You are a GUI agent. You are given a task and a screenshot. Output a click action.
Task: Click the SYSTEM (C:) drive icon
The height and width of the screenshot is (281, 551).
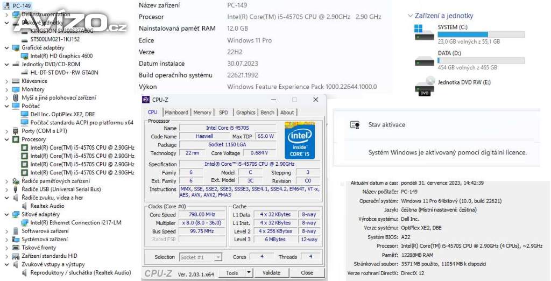424,32
